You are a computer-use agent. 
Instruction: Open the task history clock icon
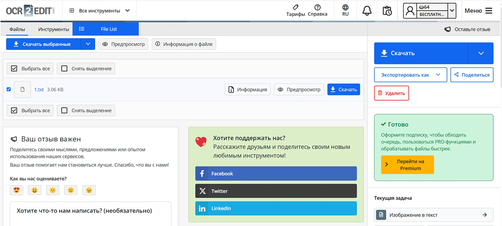pos(387,11)
